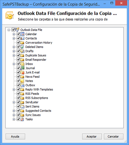The width and height of the screenshot is (129, 145).
Task: Click the Inbox envelope icon
Action: 22,64
